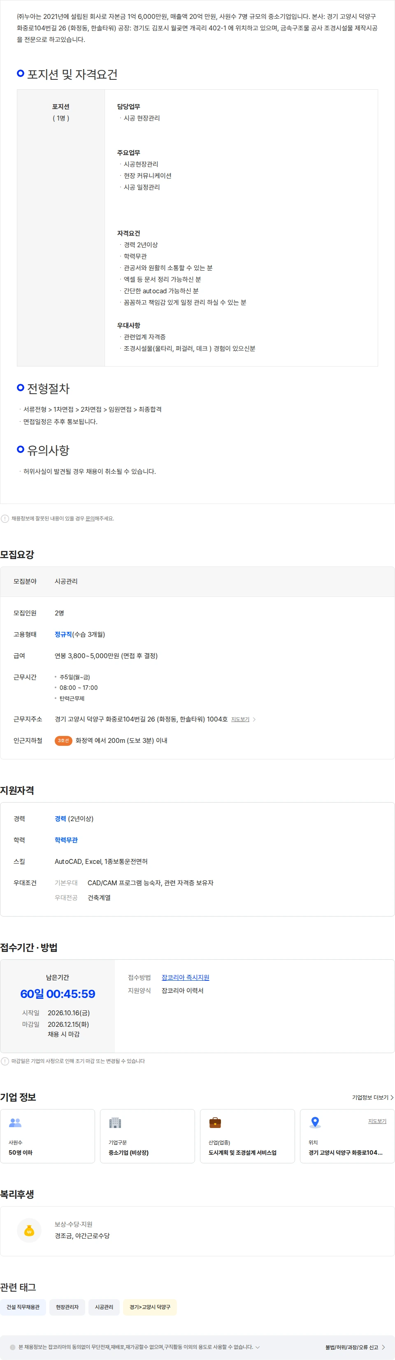Click the arrow after 기업정보 더보기
This screenshot has height=1360, width=395.
(x=392, y=1097)
